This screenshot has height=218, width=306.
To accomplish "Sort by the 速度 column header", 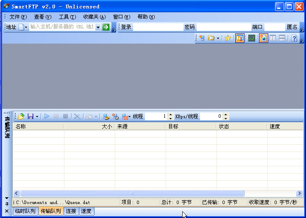I will tap(285, 126).
